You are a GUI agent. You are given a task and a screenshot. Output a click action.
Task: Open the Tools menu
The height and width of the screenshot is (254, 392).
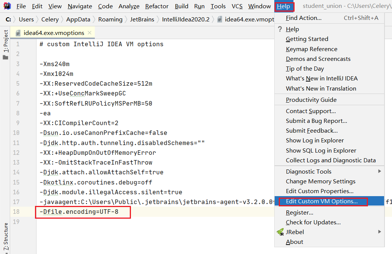[218, 6]
